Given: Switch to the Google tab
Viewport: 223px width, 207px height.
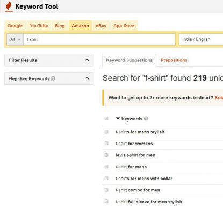Looking at the screenshot, I should click(x=15, y=26).
